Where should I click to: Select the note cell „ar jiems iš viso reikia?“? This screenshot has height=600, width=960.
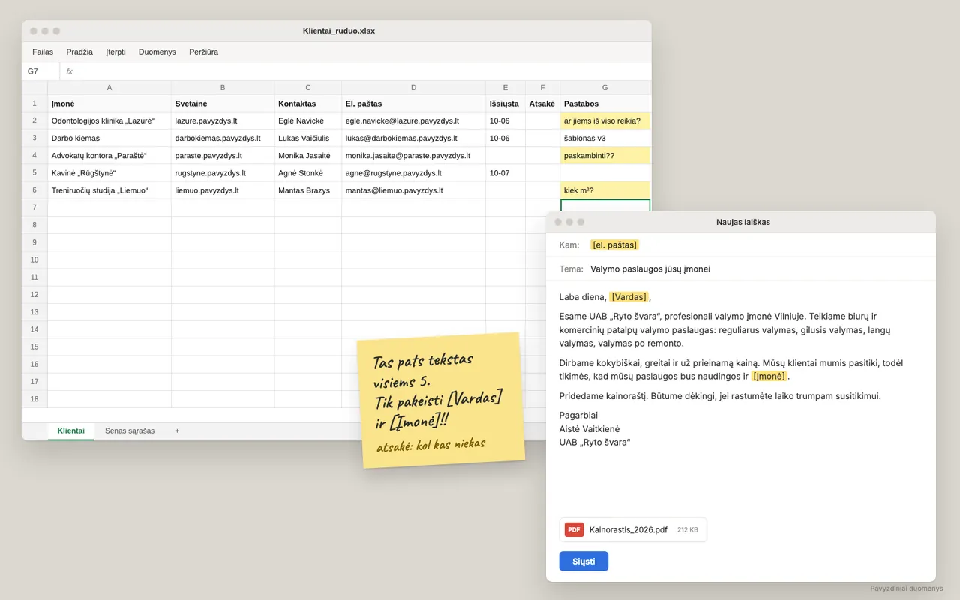[605, 121]
